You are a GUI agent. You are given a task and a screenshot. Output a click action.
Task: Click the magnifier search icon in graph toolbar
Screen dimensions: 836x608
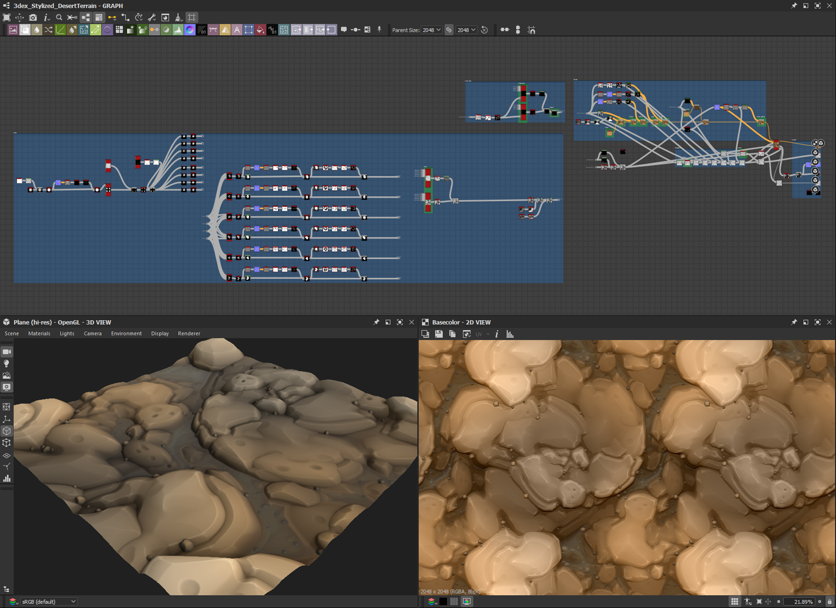point(59,18)
